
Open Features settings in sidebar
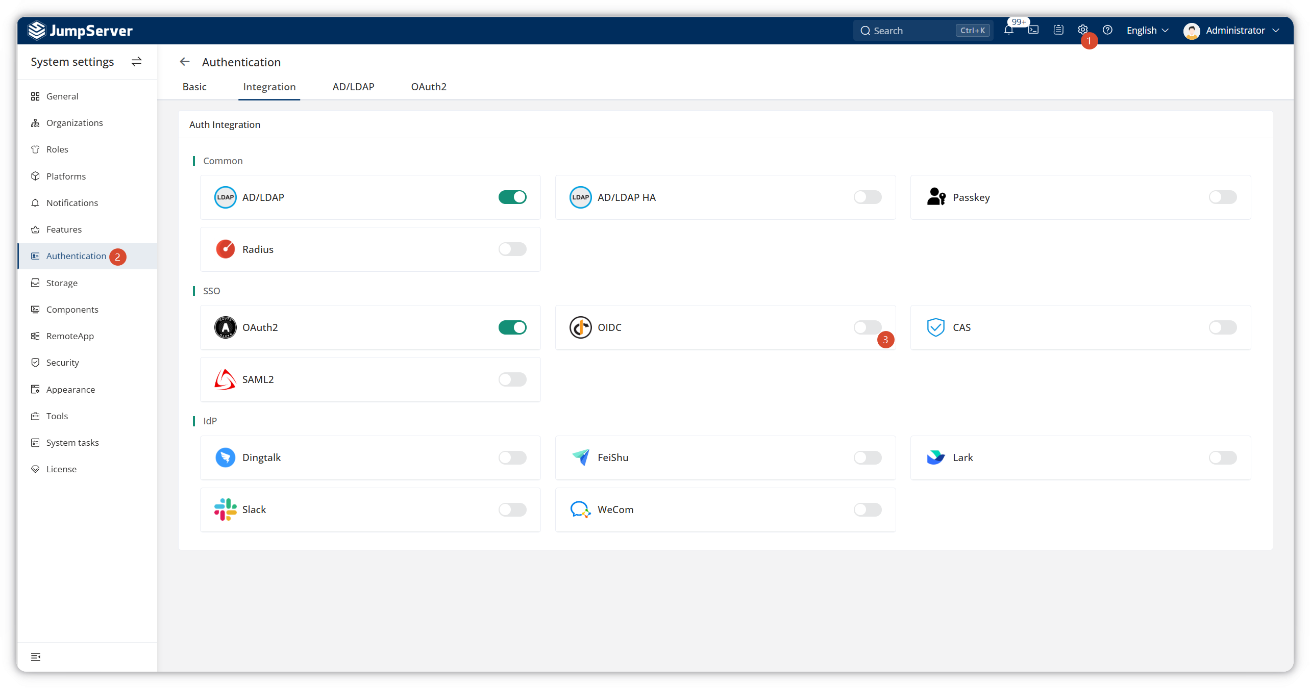pos(87,230)
